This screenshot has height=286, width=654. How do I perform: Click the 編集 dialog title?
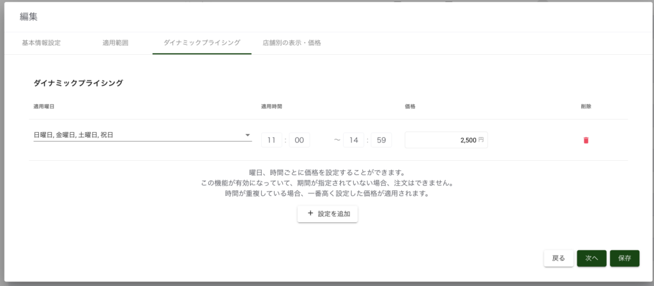(x=29, y=17)
